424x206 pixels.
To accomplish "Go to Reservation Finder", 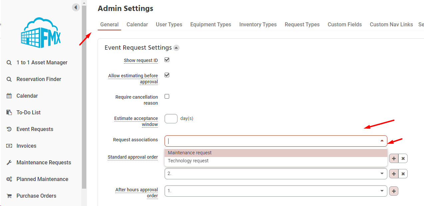I will [x=39, y=79].
